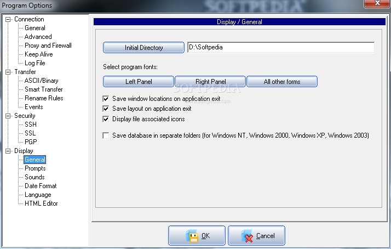Open All other forms font button

[x=282, y=81]
